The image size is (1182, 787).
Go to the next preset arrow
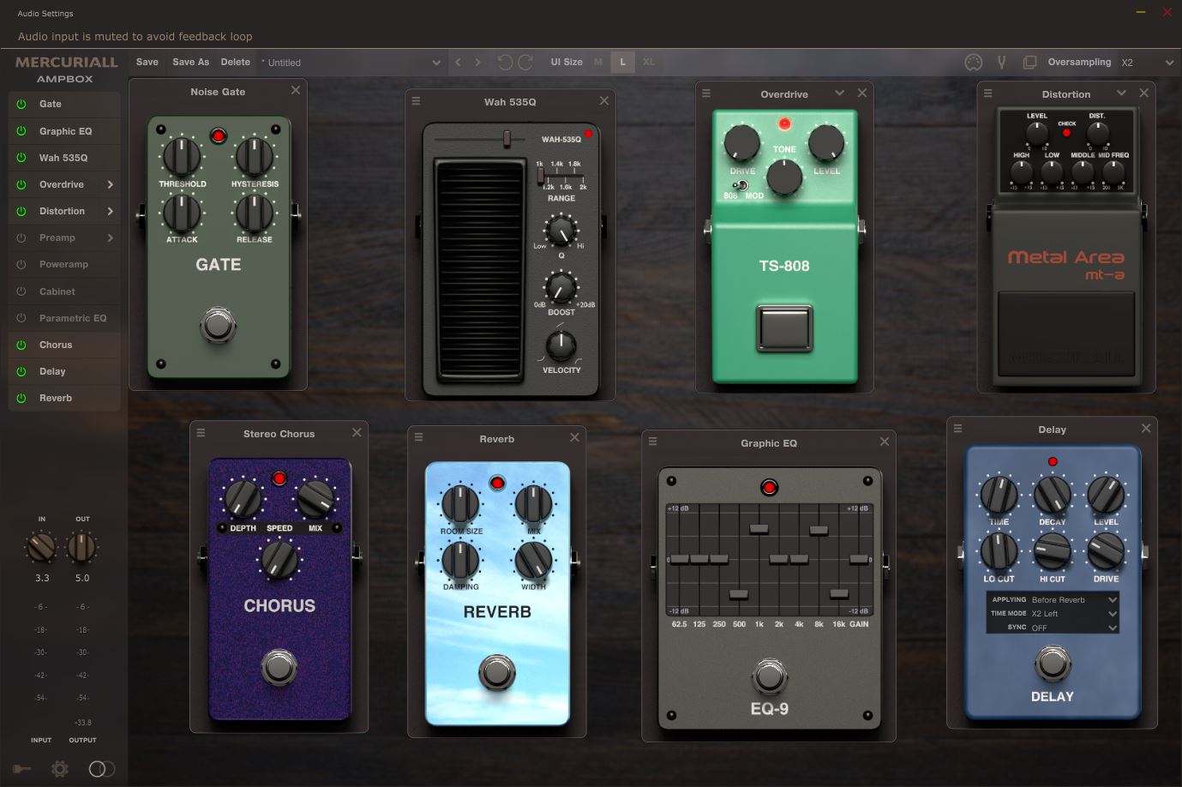click(x=477, y=62)
